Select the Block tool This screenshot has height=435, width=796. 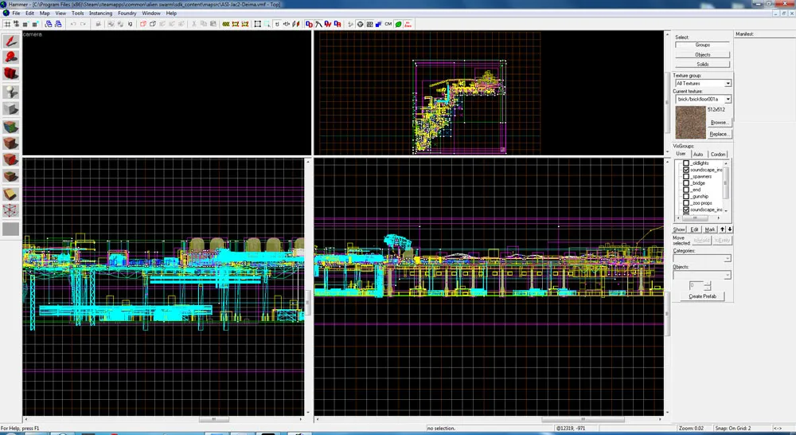pyautogui.click(x=11, y=109)
